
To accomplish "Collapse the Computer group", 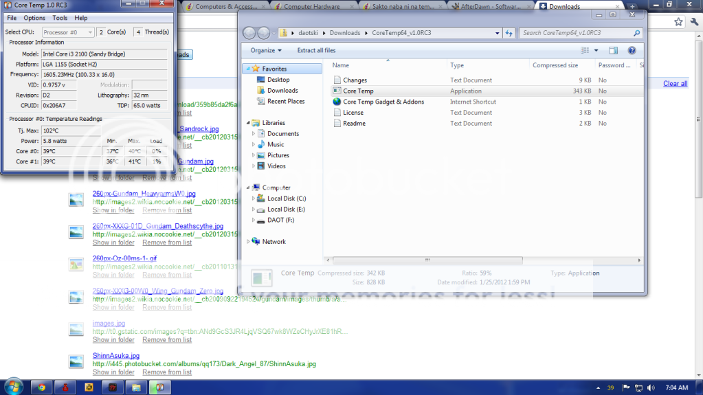I will pyautogui.click(x=248, y=188).
